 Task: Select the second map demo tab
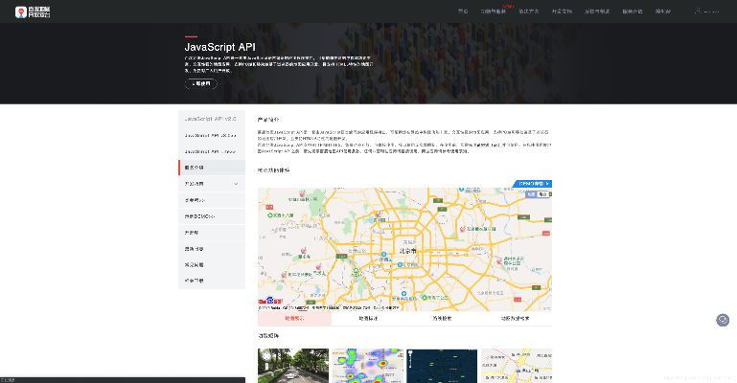tap(368, 318)
